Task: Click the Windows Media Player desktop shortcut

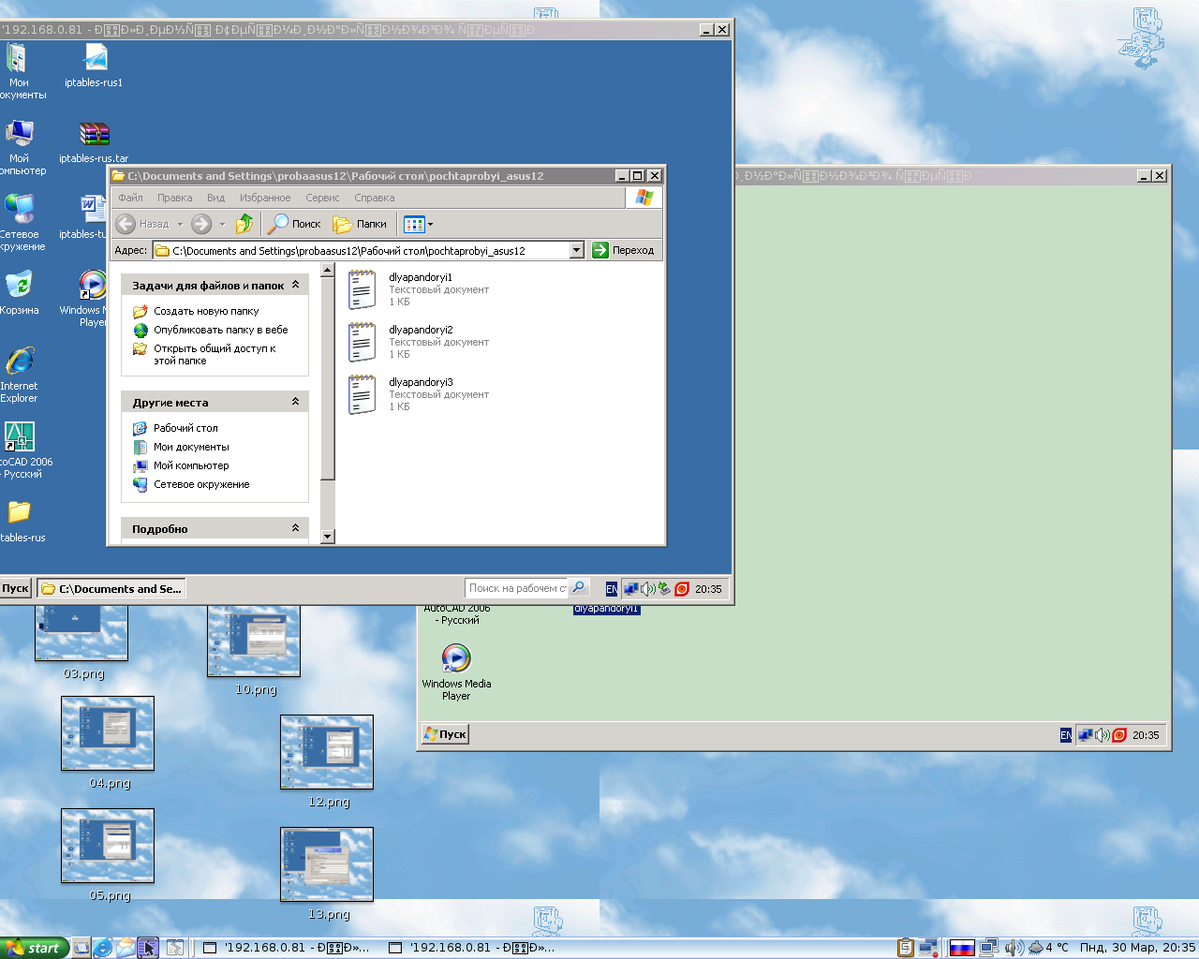Action: point(456,658)
